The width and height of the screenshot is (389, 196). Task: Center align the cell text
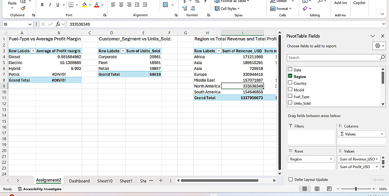(121, 5)
